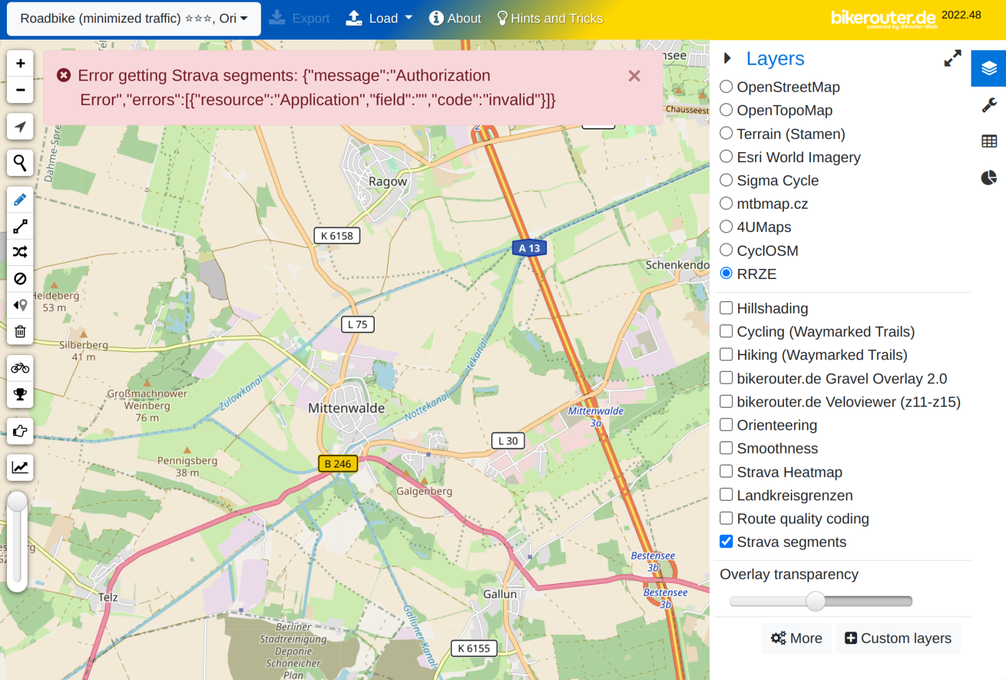Click the Overlay transparency slider handle
1006x680 pixels.
(x=815, y=601)
